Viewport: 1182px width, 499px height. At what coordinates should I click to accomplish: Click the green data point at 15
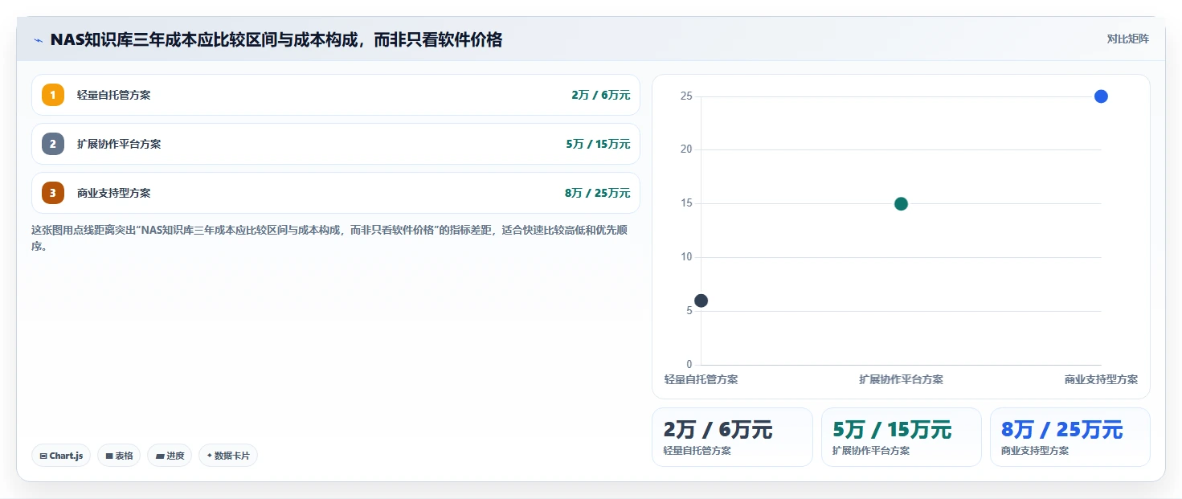(x=901, y=204)
